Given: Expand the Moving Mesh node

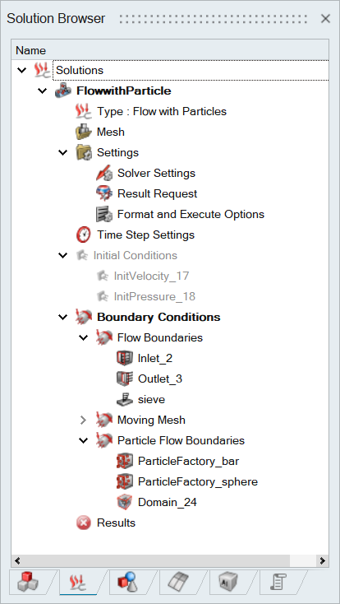Looking at the screenshot, I should (x=83, y=420).
